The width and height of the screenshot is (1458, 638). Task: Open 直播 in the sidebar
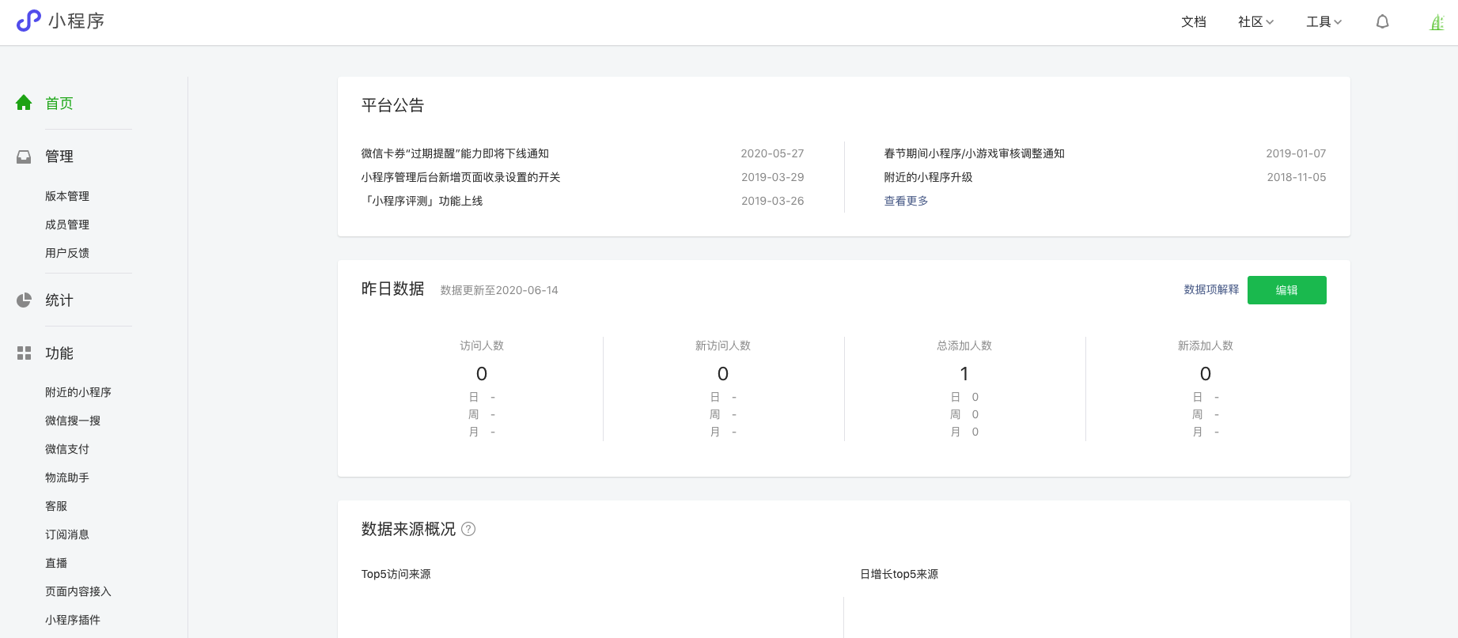click(56, 563)
